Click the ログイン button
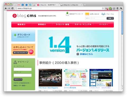127x97 pixels. click(x=18, y=80)
